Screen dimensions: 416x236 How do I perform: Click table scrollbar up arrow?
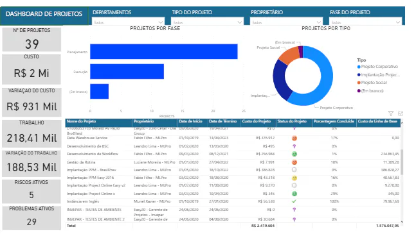tap(402, 122)
